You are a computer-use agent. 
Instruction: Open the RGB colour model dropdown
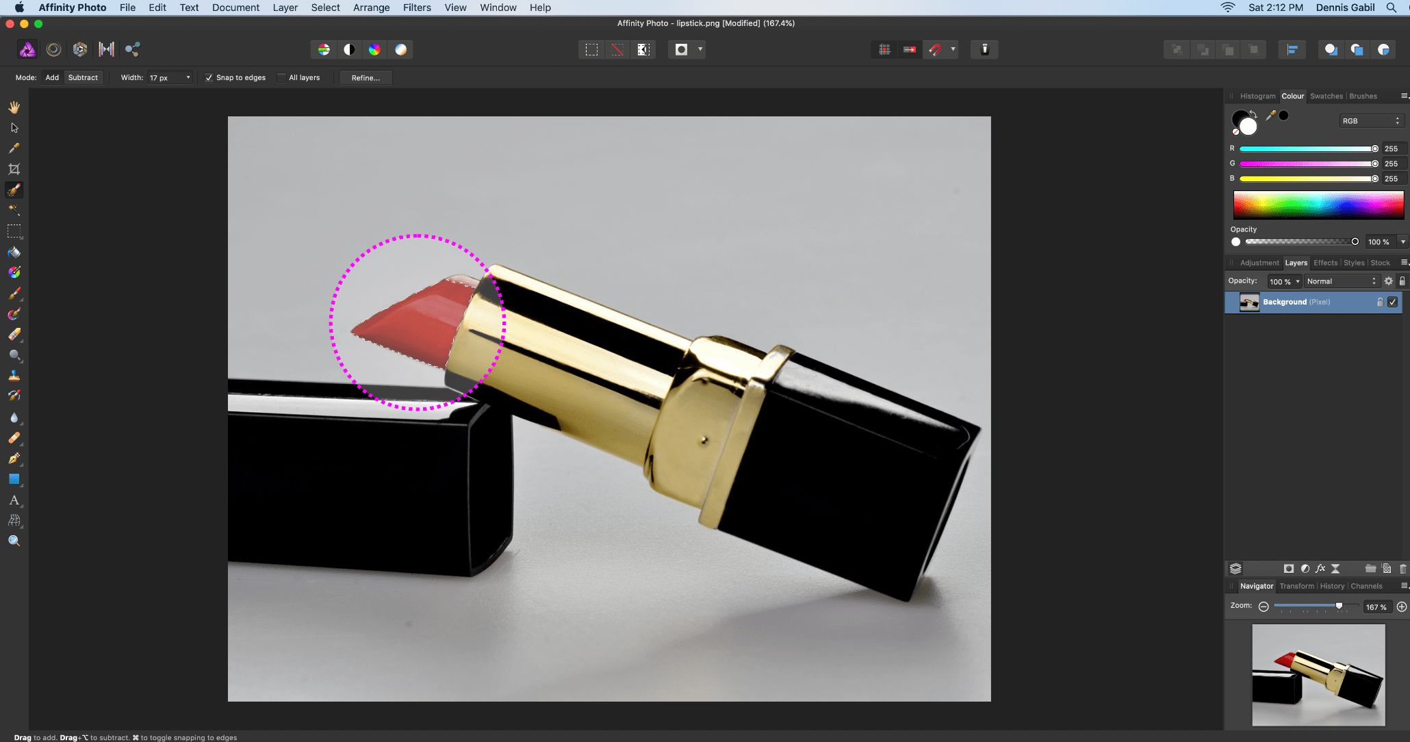(x=1371, y=121)
